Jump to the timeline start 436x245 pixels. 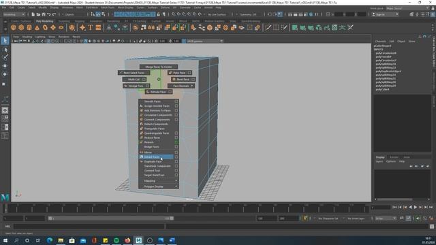coord(394,207)
